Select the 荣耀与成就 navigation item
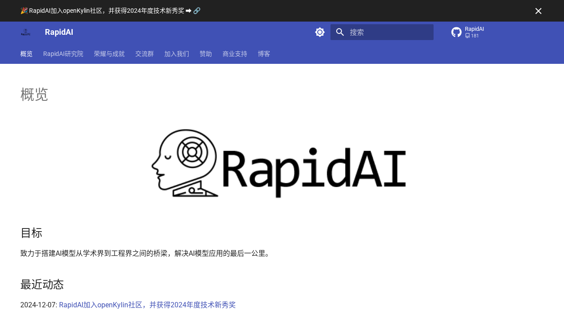 point(109,53)
